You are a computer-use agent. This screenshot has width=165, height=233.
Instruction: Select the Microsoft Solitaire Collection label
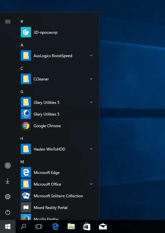[58, 196]
